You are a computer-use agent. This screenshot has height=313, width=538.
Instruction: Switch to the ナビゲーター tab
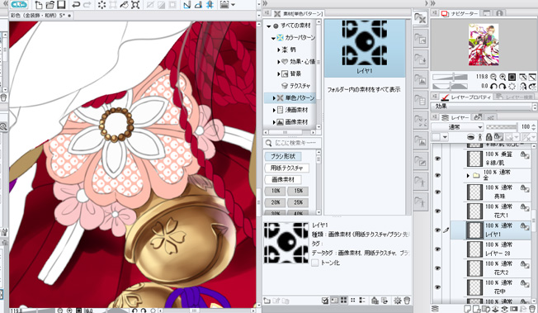pyautogui.click(x=460, y=13)
